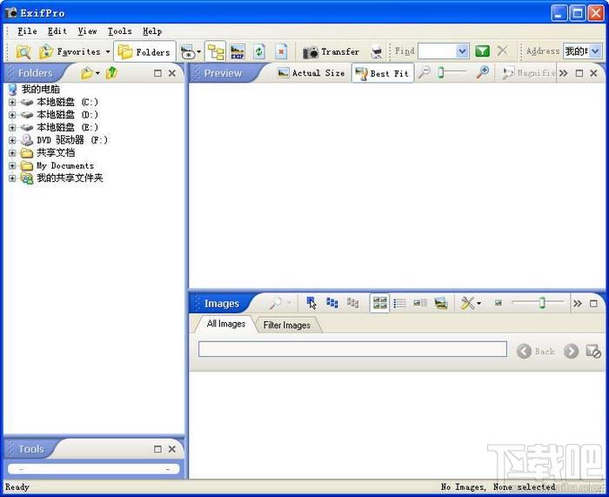This screenshot has width=609, height=497.
Task: Toggle thumbnails view mode in Images toolbar
Action: pos(379,303)
